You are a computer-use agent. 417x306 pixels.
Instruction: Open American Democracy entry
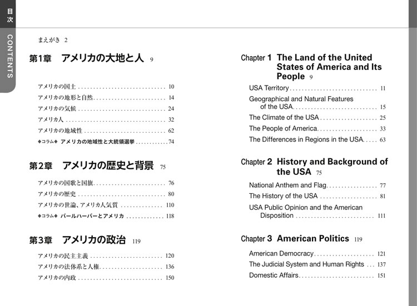[317, 254]
